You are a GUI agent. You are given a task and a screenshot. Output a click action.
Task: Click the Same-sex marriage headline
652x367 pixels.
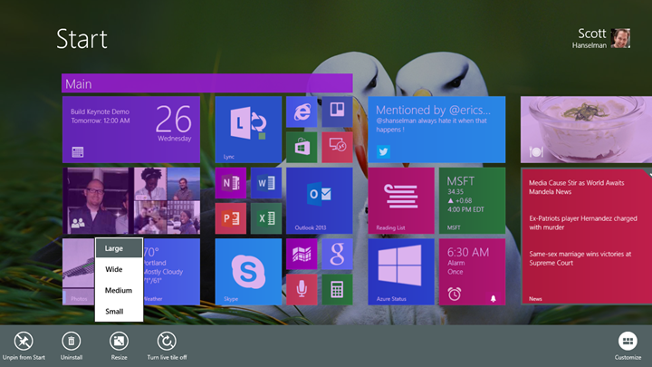click(x=580, y=258)
